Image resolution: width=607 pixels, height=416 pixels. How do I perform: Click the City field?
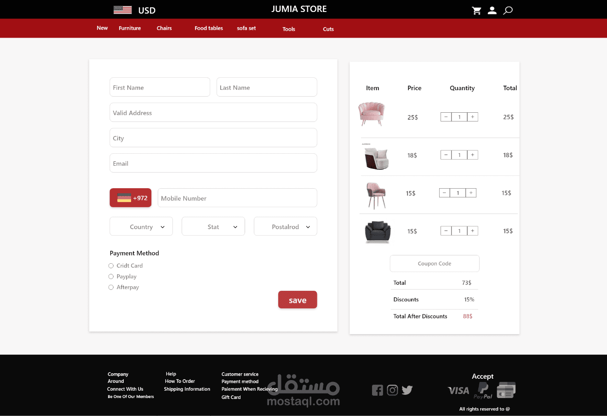213,138
